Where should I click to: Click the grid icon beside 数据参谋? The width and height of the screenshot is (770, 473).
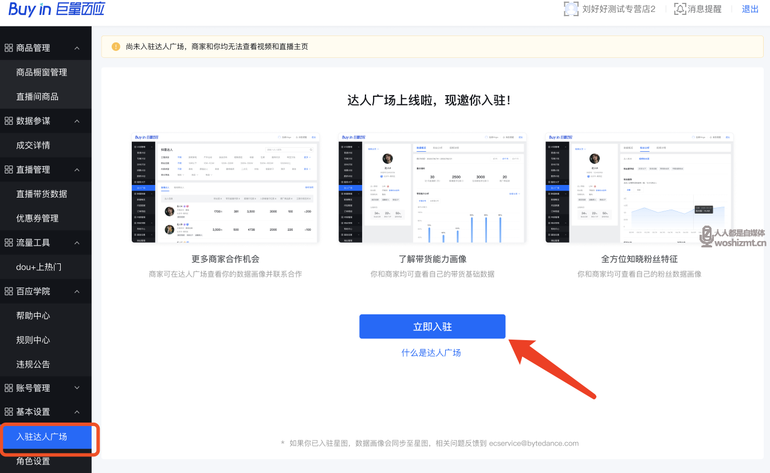(9, 121)
